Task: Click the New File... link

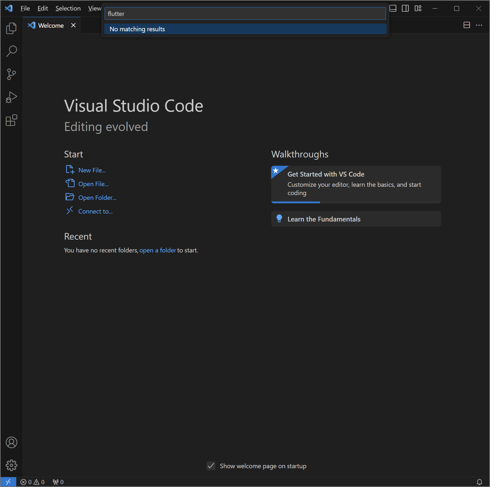Action: click(x=92, y=170)
